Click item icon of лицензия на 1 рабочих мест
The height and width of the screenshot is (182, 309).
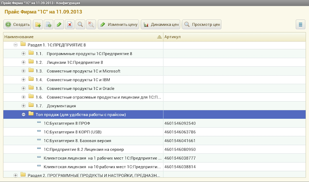[39, 157]
